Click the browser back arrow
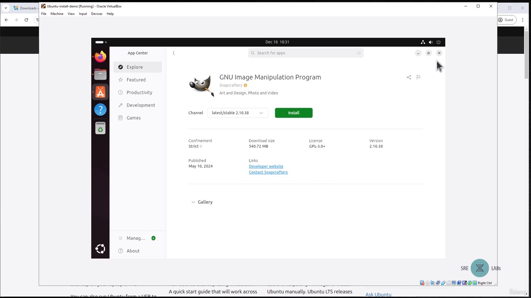The height and width of the screenshot is (298, 531). pyautogui.click(x=6, y=20)
